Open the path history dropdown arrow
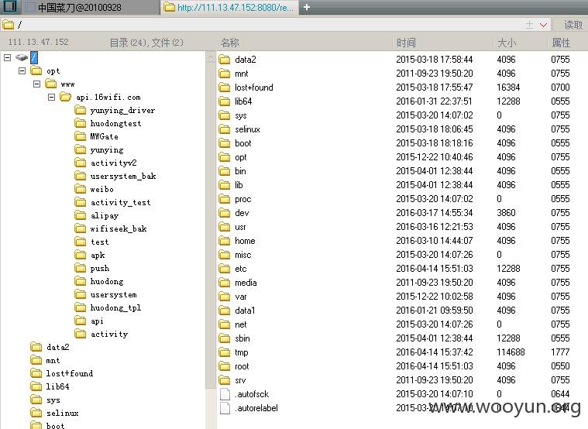The height and width of the screenshot is (429, 588). [543, 25]
